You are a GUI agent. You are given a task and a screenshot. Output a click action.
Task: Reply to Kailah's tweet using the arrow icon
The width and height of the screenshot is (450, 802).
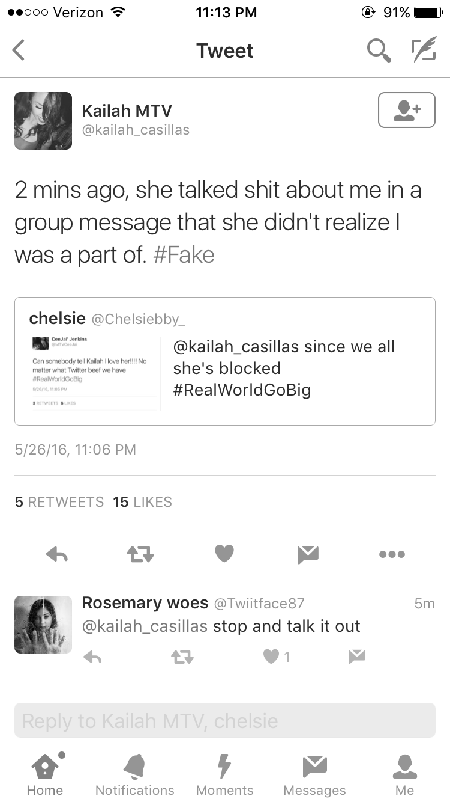click(57, 554)
